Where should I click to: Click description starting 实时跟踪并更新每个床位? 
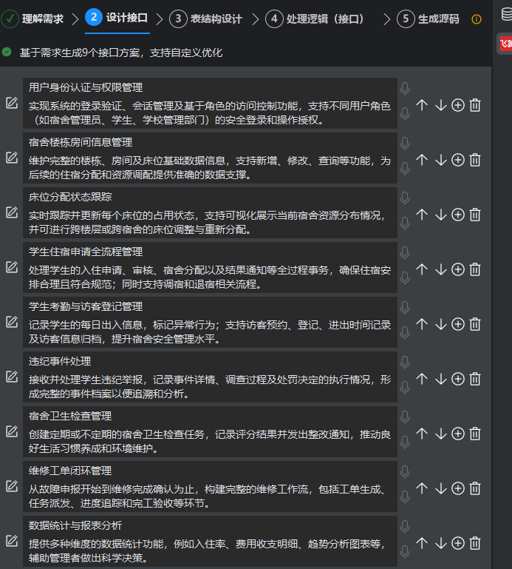(x=210, y=223)
